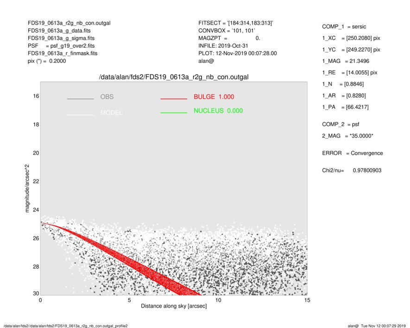The width and height of the screenshot is (410, 328).
Task: Click the 1_AR = [0.8280] parameter
Action: point(344,96)
